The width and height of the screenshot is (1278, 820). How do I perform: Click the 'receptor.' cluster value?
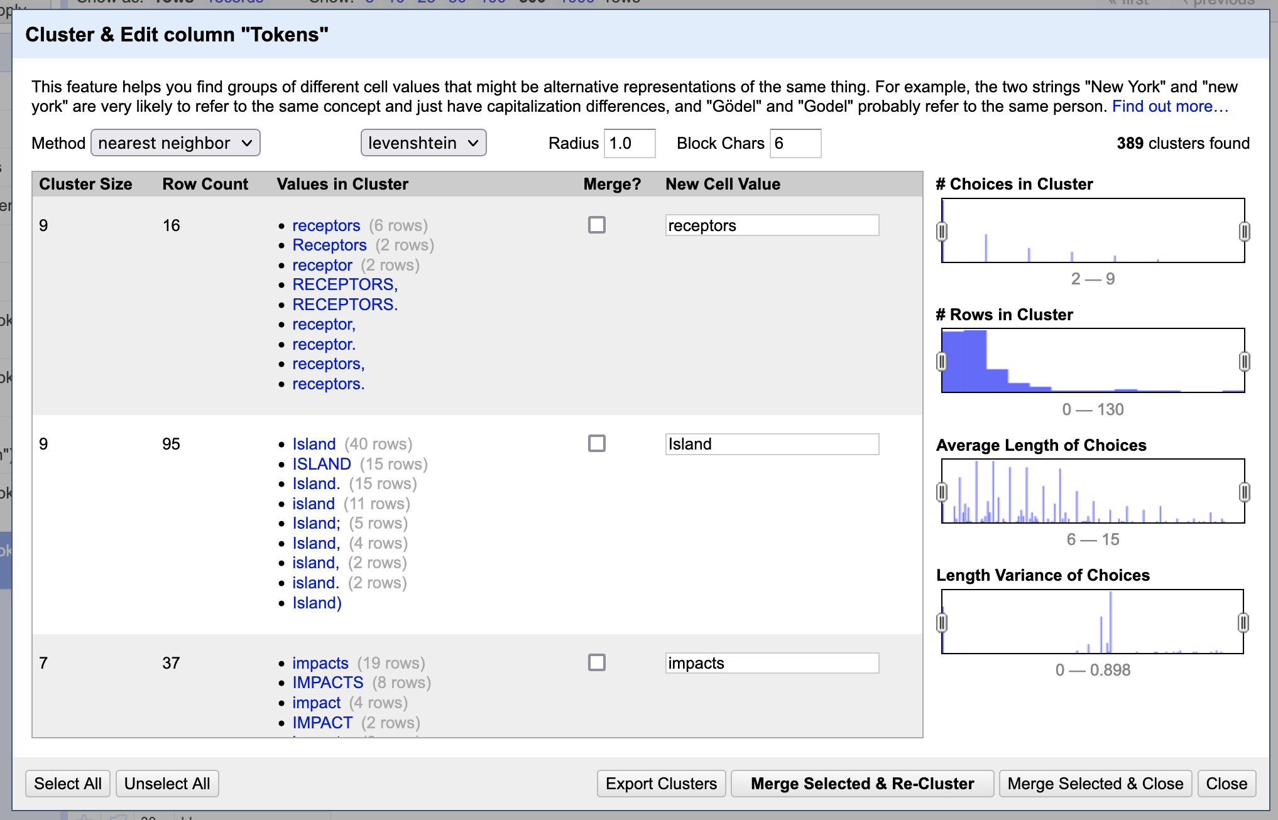[x=324, y=344]
